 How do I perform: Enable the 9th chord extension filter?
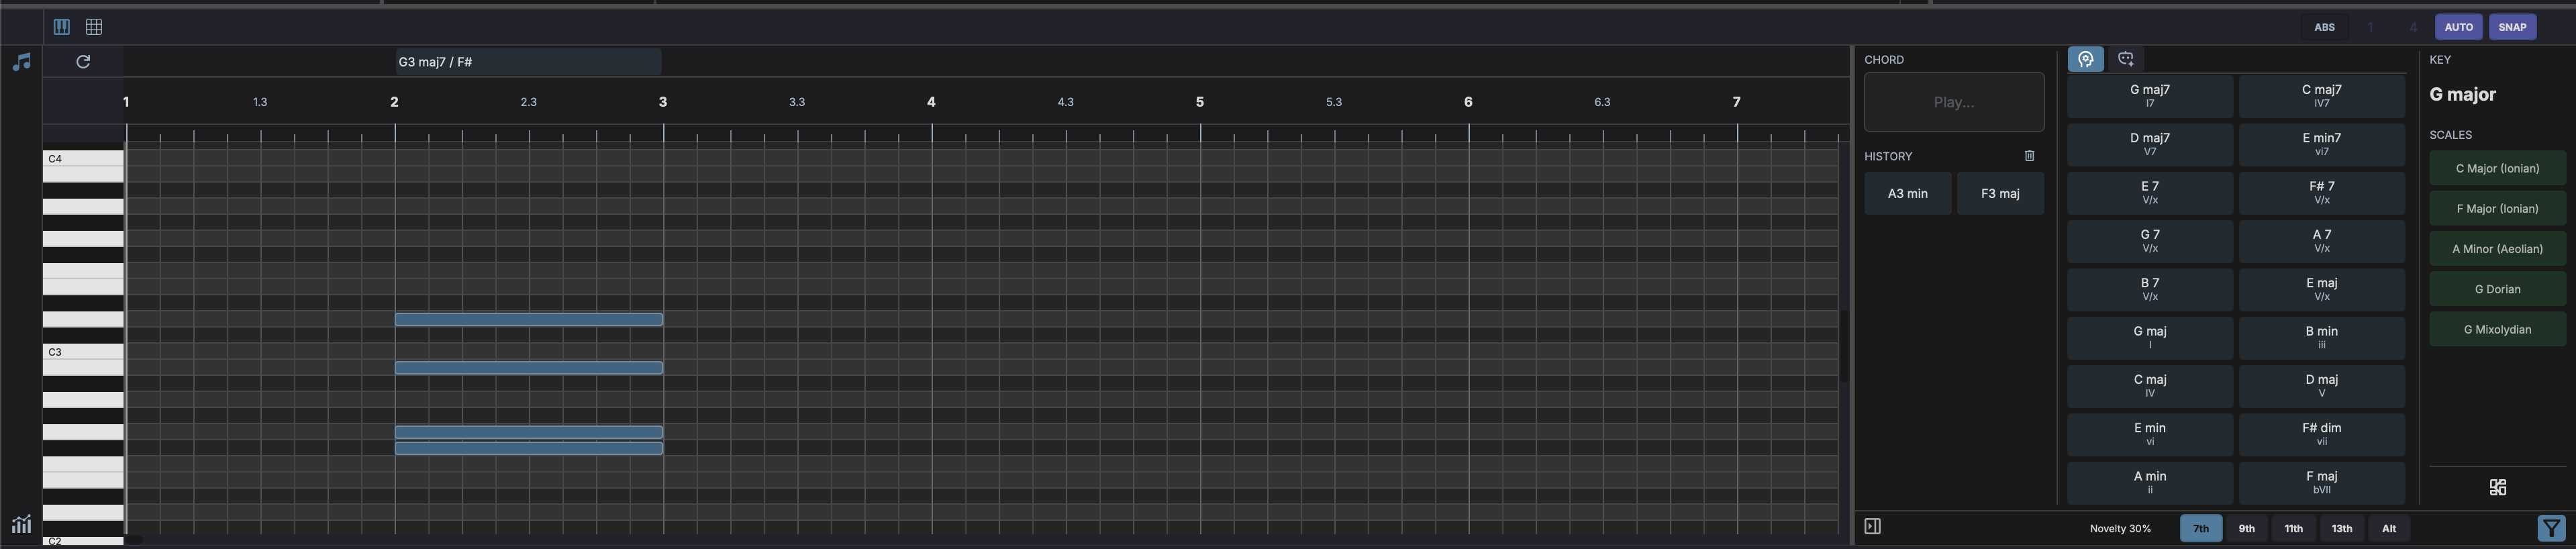pyautogui.click(x=2246, y=528)
